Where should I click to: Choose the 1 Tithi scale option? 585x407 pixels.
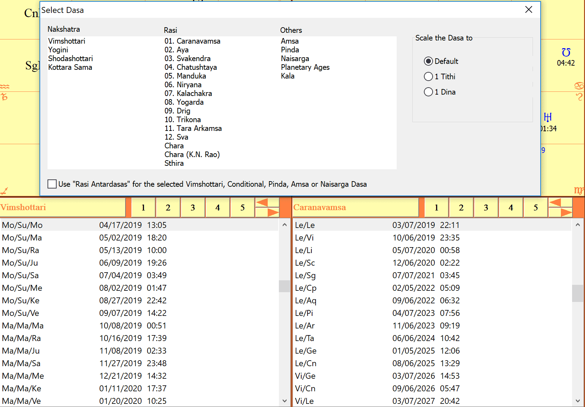428,77
